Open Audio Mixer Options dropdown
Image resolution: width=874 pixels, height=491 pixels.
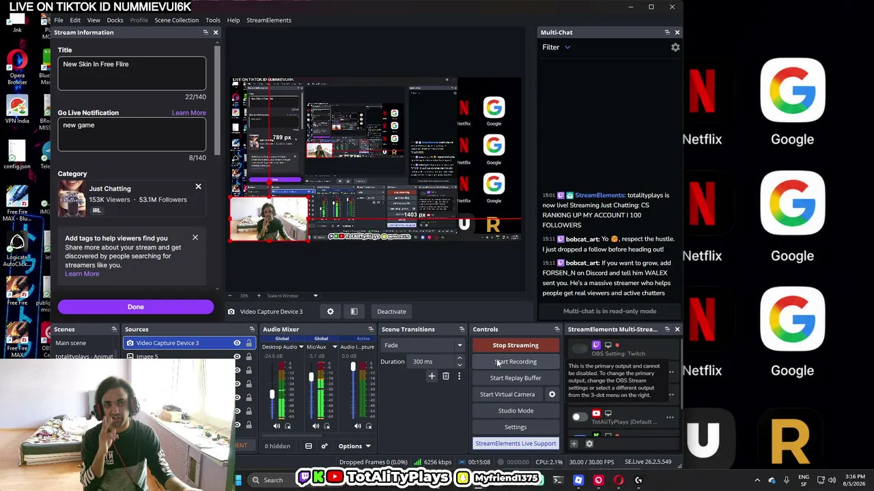point(354,446)
